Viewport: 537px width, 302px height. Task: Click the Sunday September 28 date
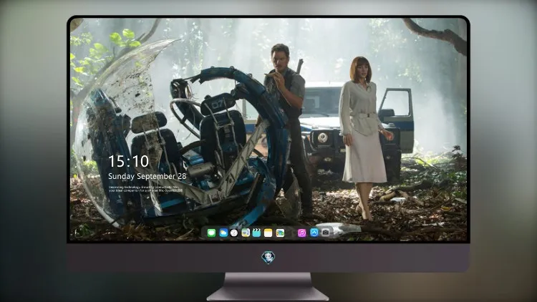tap(147, 176)
